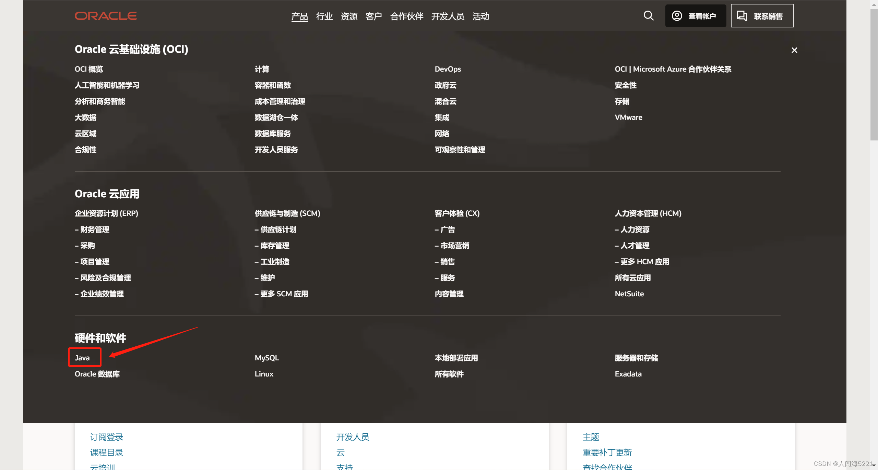This screenshot has height=470, width=878.
Task: Expand the 合作伙伴 navigation menu
Action: (406, 16)
